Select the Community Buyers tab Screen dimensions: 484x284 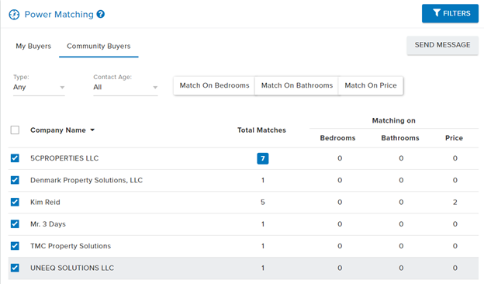coord(99,46)
